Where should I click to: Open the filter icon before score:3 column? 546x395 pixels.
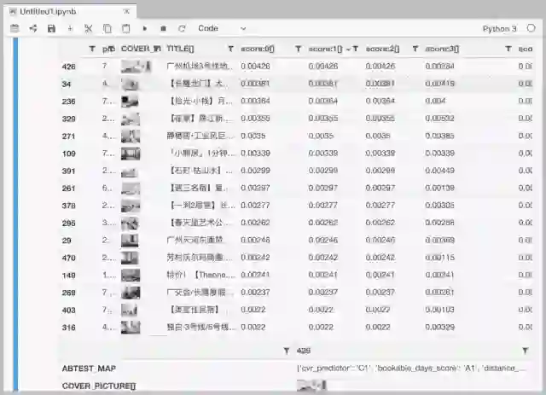pos(415,49)
